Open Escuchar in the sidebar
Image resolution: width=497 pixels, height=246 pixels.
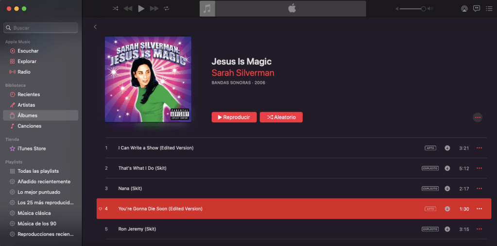(x=28, y=51)
